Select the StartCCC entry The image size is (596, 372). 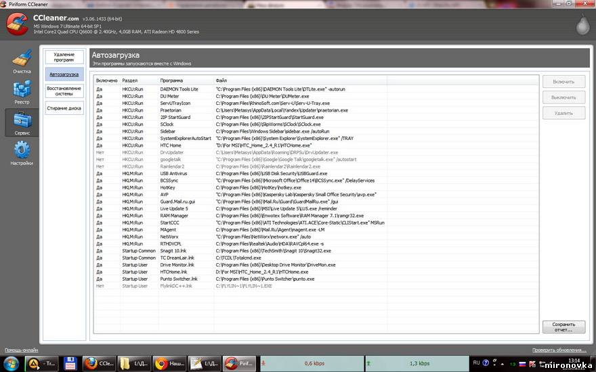(x=316, y=223)
